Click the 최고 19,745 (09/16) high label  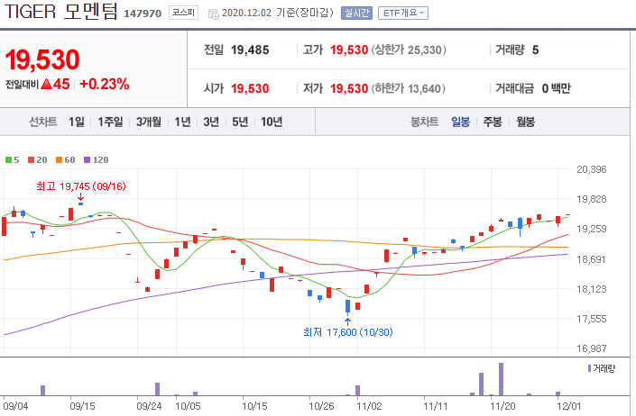[x=80, y=186]
